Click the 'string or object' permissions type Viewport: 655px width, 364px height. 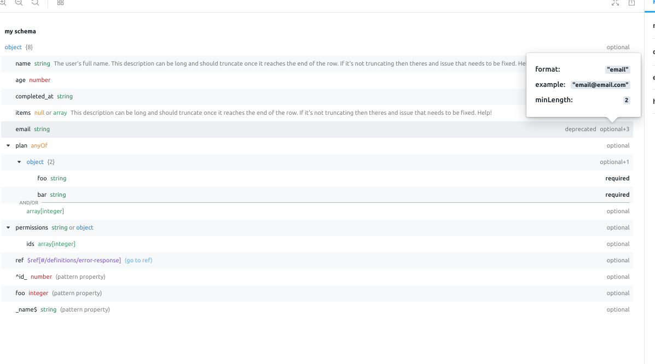click(72, 227)
